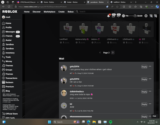Open the LeoPard clothing thumbnail

[x=68, y=29]
